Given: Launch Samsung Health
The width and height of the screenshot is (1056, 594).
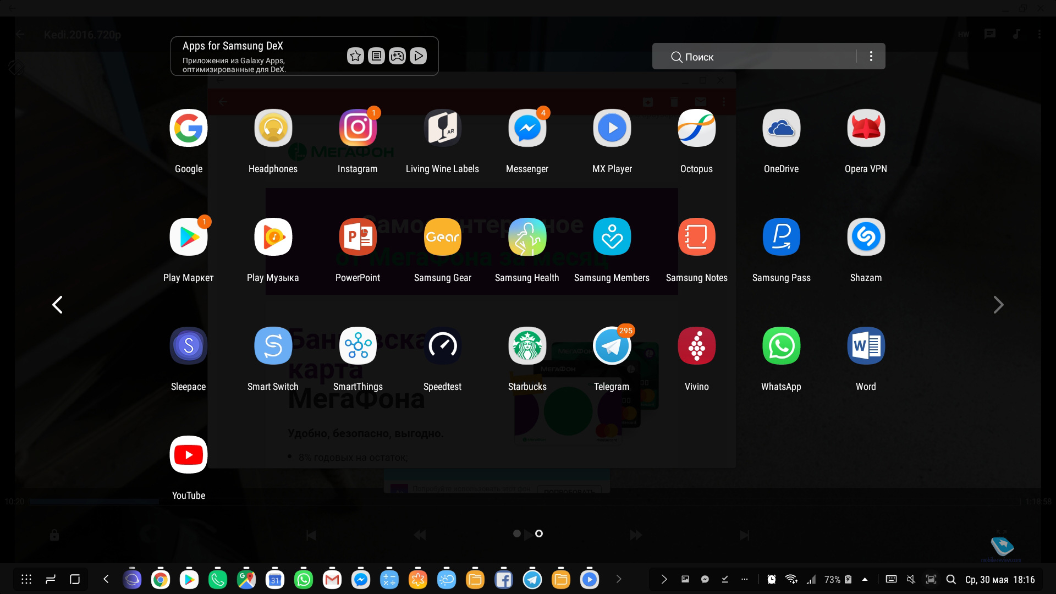Looking at the screenshot, I should [x=527, y=237].
